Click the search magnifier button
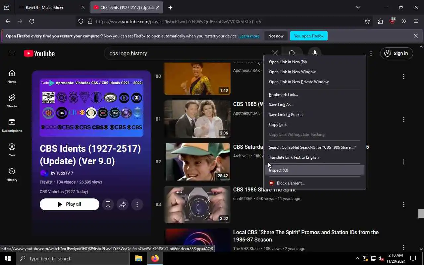This screenshot has height=265, width=424. pyautogui.click(x=292, y=53)
